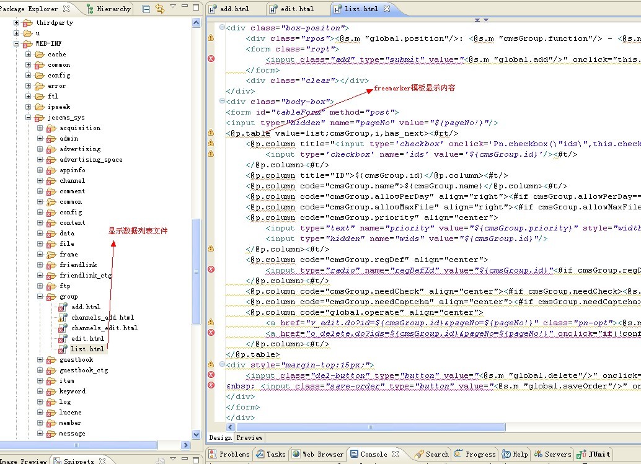This screenshot has height=464, width=641.
Task: Expand the message folder
Action: [x=40, y=434]
